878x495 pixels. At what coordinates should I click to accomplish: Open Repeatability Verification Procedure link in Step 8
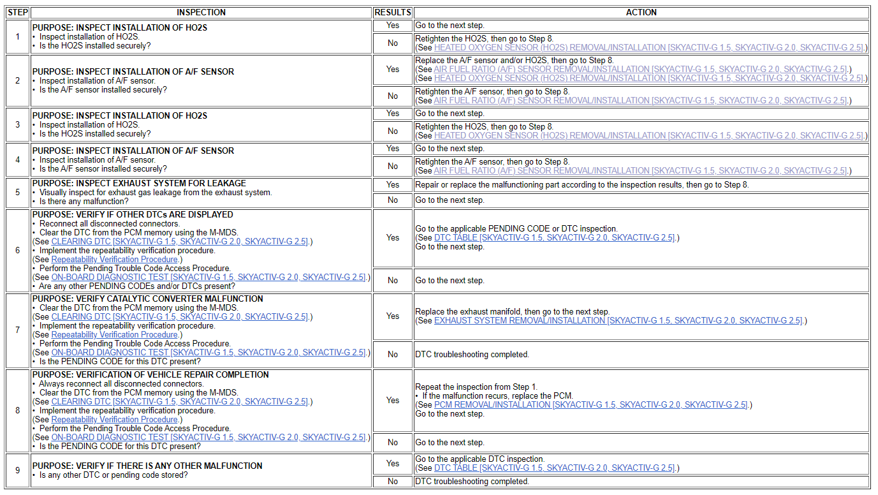(115, 420)
